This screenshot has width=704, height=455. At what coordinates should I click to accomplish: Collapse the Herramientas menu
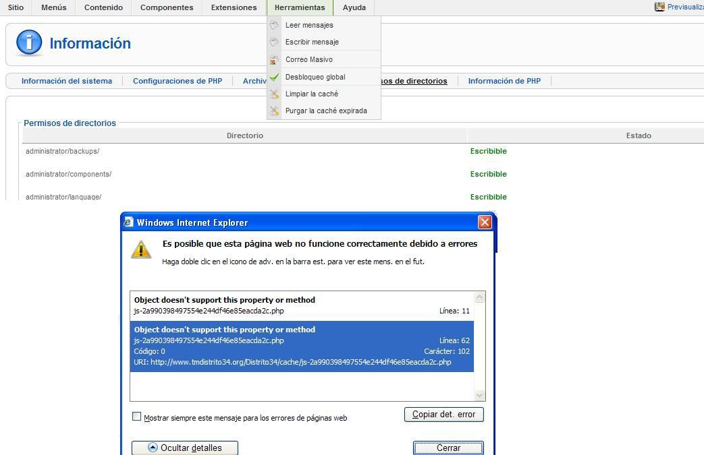[x=300, y=7]
